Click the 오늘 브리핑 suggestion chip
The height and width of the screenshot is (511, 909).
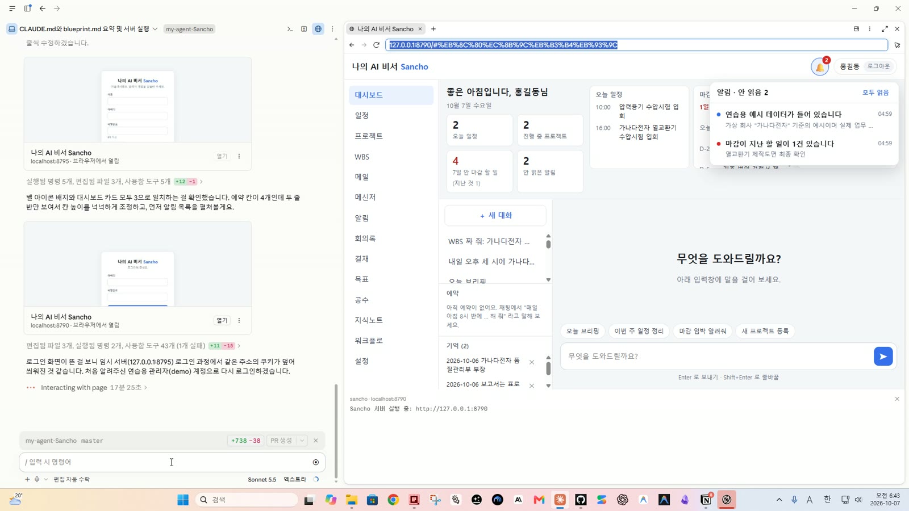click(582, 331)
